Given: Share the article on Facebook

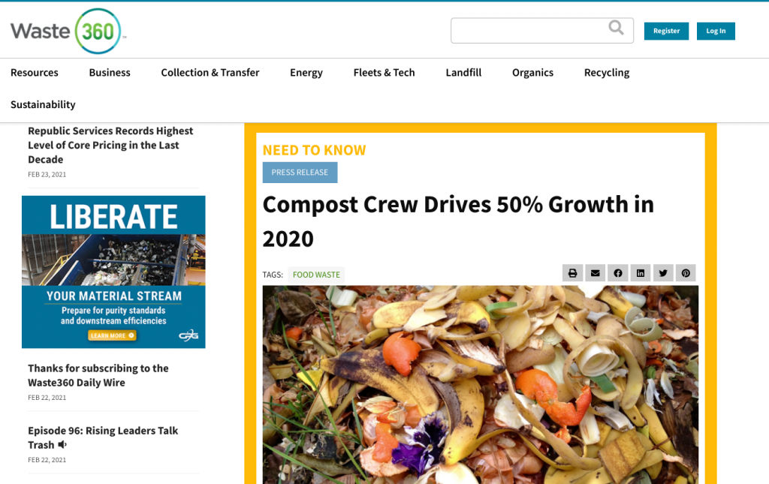Looking at the screenshot, I should pos(617,272).
